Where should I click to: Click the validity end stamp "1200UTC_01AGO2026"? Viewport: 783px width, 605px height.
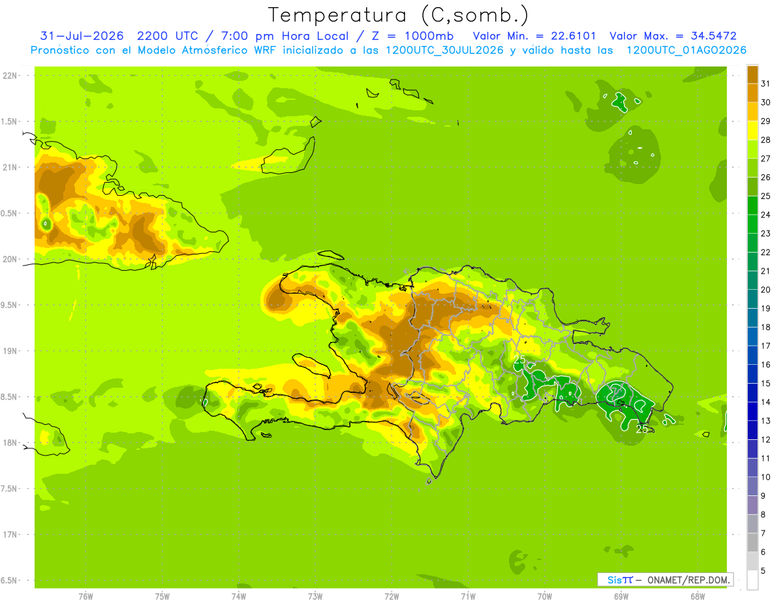coord(686,50)
